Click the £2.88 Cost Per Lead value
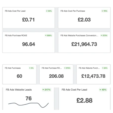This screenshot has width=113, height=113. (x=84, y=100)
